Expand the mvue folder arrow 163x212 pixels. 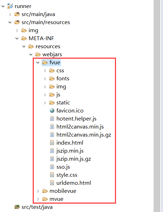pos(38,199)
